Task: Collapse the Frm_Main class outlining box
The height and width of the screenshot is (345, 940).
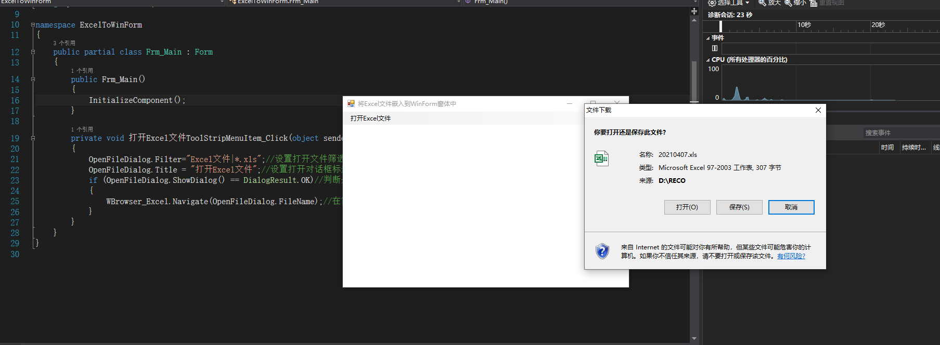Action: (x=33, y=52)
